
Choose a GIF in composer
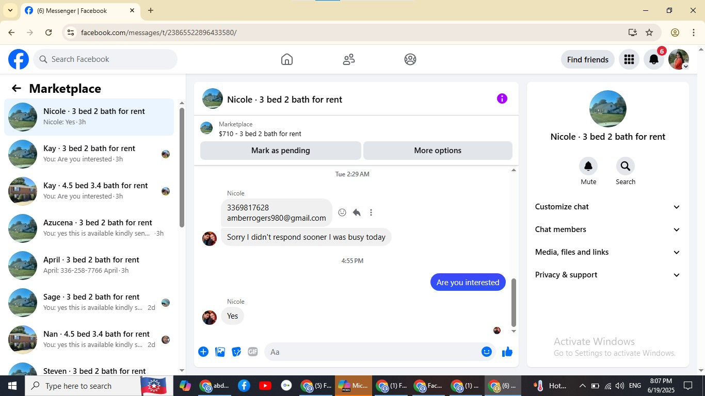(253, 352)
